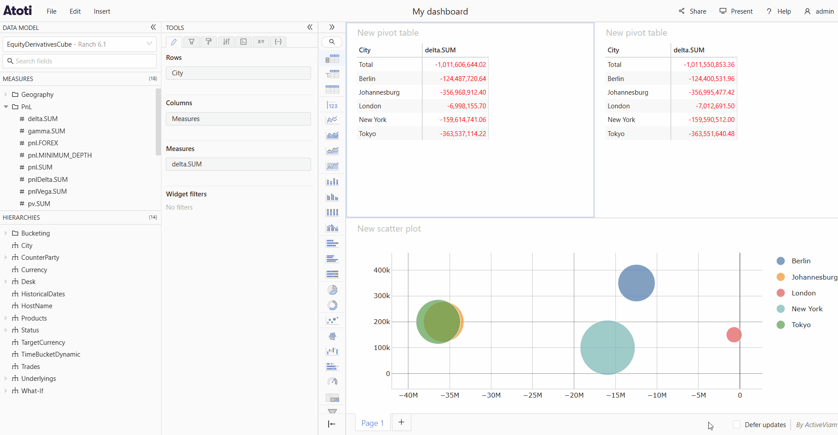838x435 pixels.
Task: Open the Insert menu
Action: 102,11
